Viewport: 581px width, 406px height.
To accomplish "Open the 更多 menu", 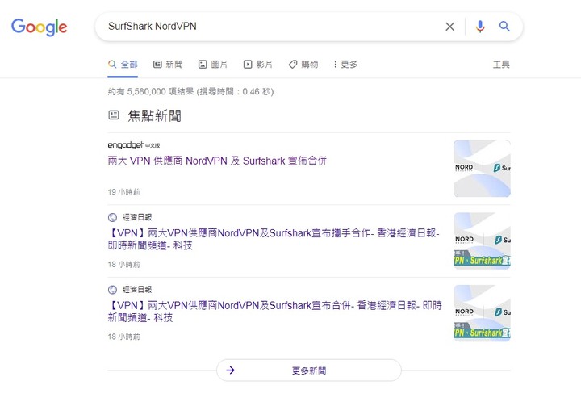I will [x=345, y=65].
